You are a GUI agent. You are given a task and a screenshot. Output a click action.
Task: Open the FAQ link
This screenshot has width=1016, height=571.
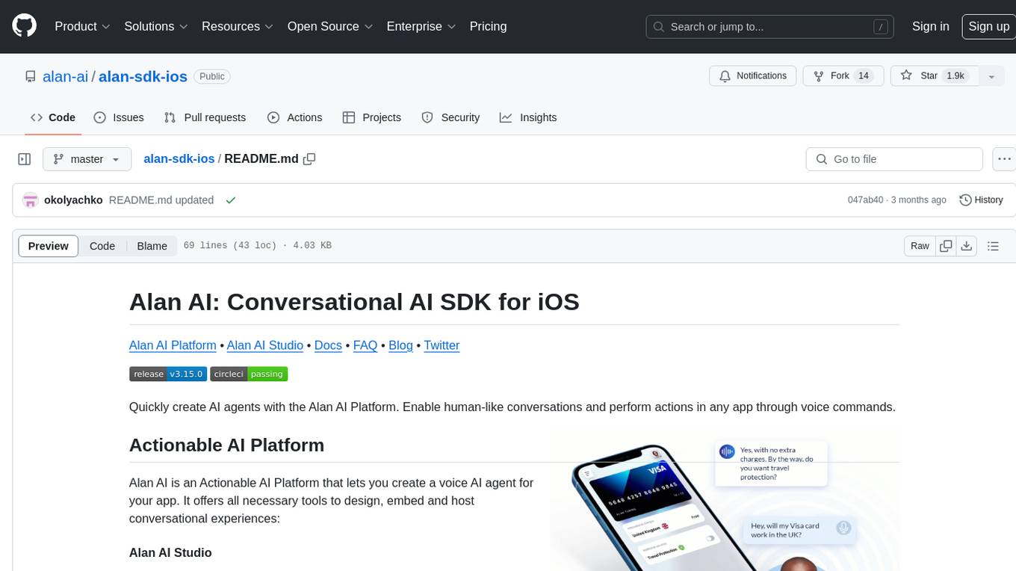point(365,345)
